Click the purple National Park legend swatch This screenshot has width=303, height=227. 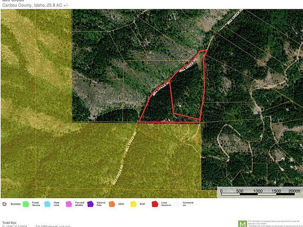point(90,204)
